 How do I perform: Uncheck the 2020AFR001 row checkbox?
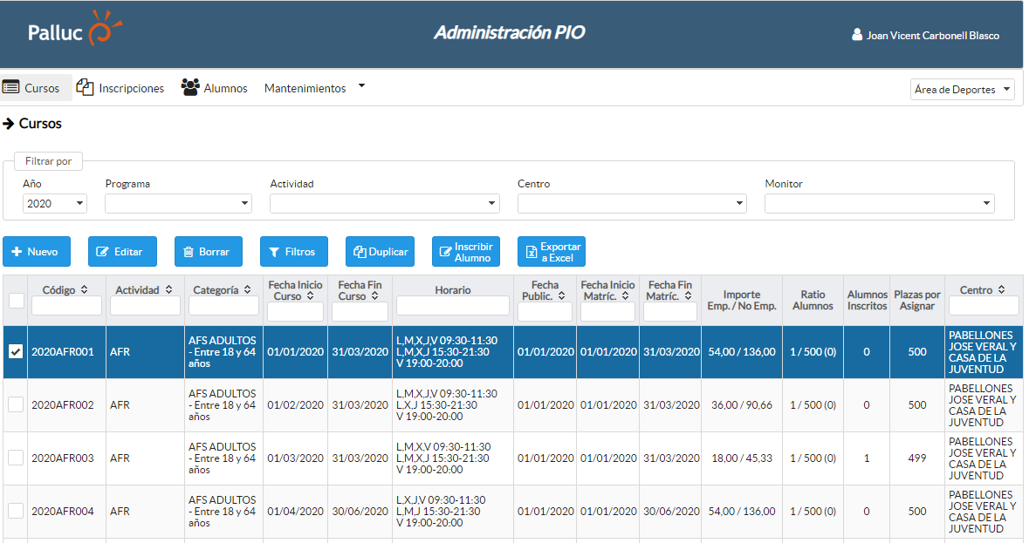click(x=16, y=352)
